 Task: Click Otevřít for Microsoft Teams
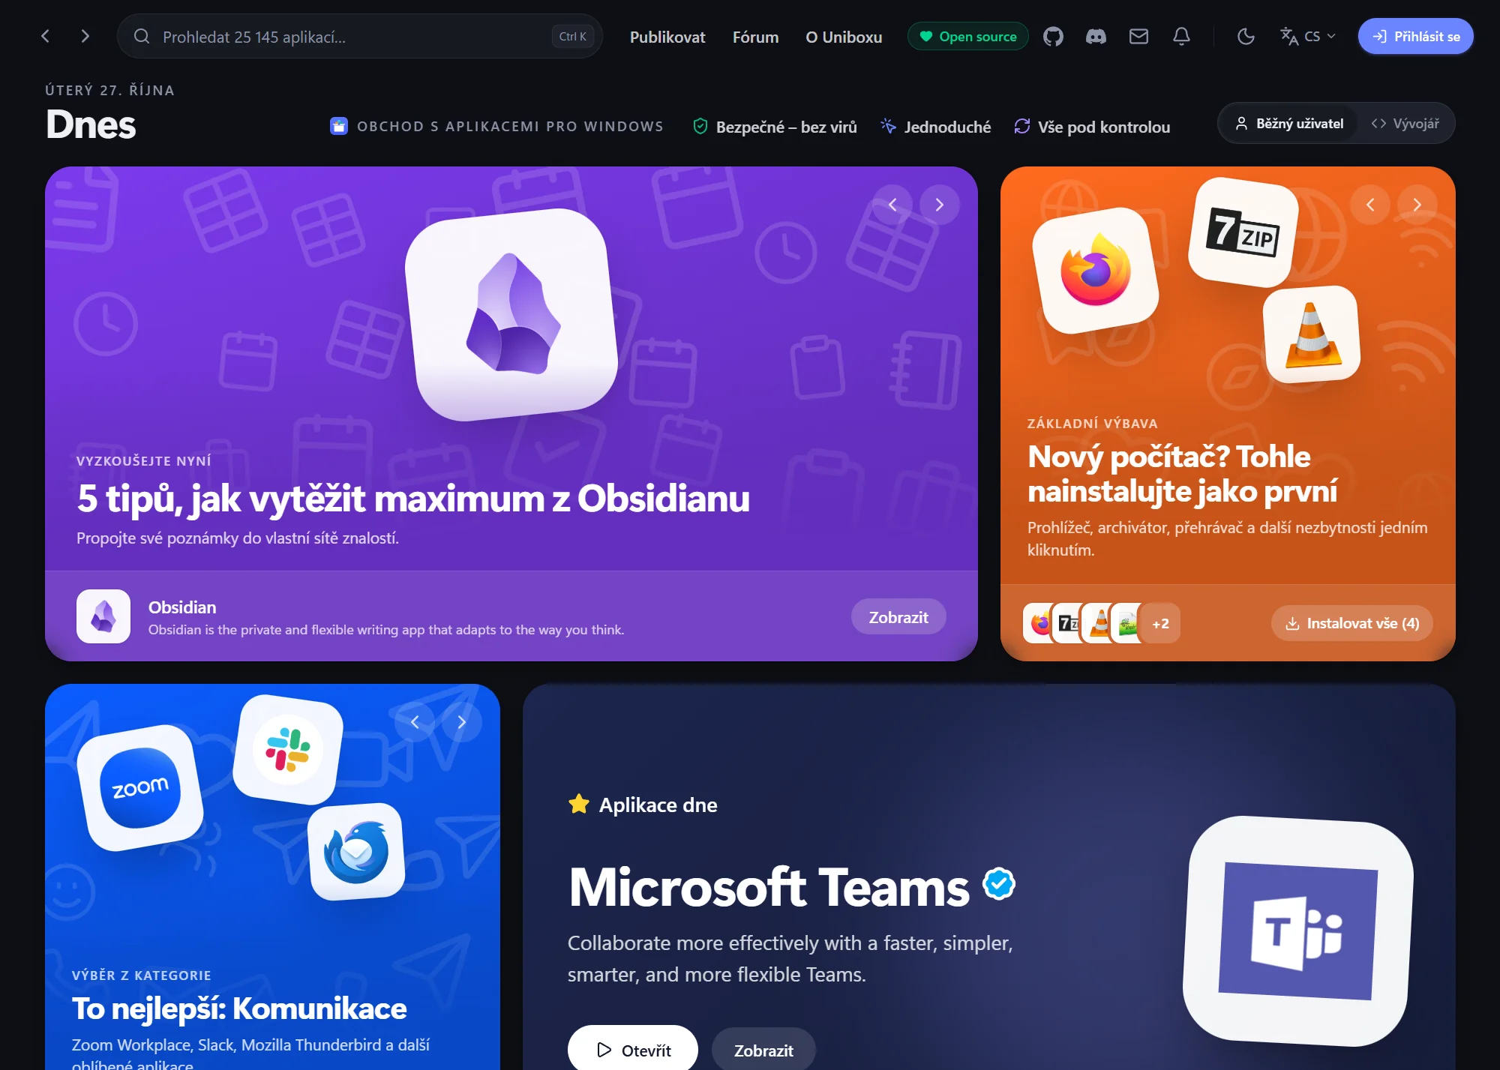coord(633,1050)
